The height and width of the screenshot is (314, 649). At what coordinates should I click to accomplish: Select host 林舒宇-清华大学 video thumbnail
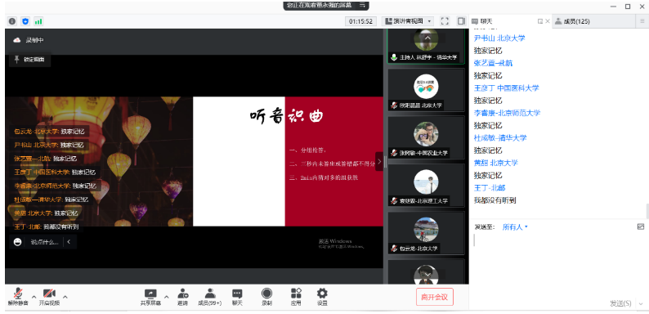[x=426, y=47]
